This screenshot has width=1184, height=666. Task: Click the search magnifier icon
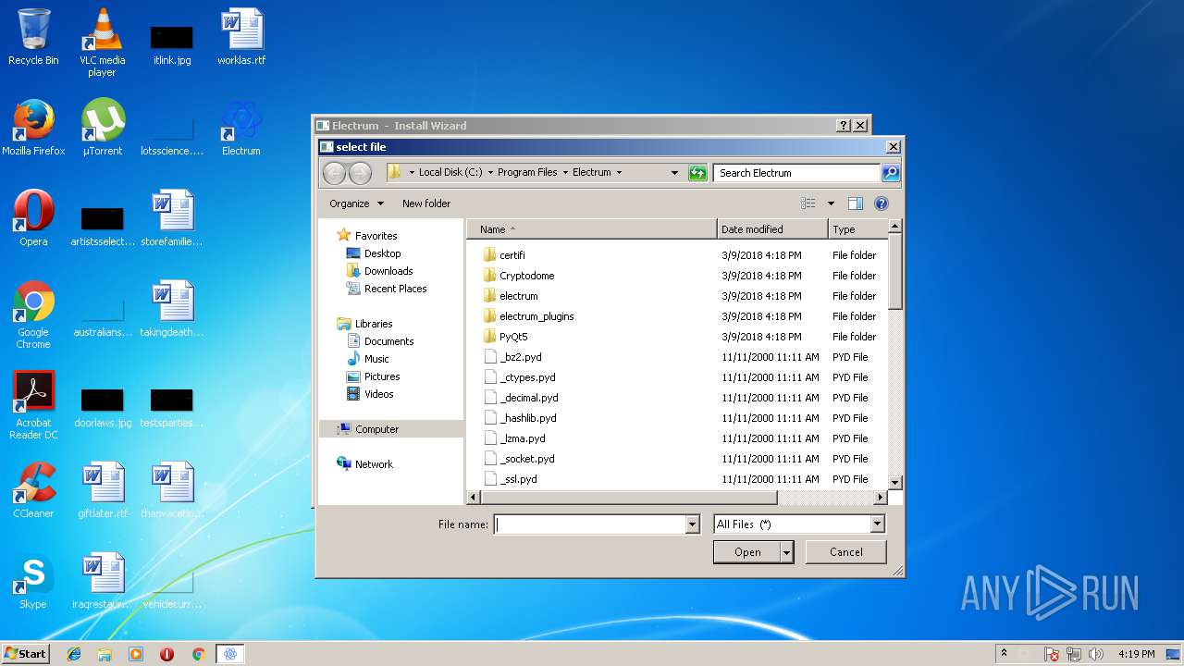tap(890, 173)
